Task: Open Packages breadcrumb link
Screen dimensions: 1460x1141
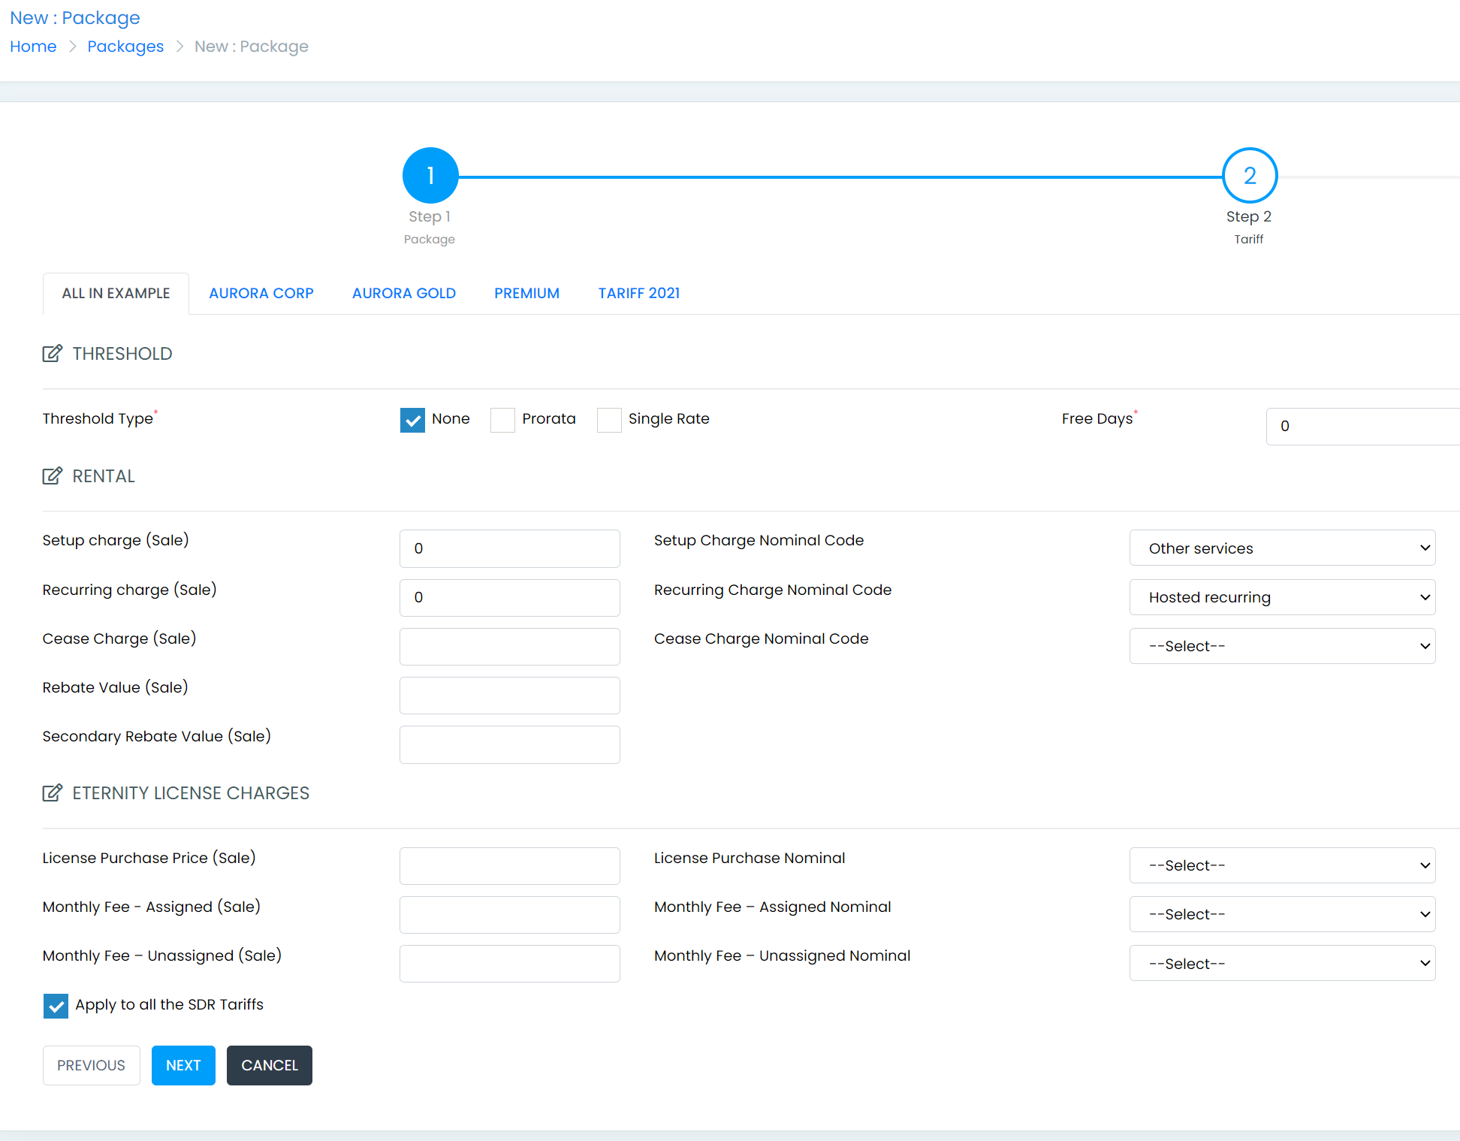Action: click(x=125, y=47)
